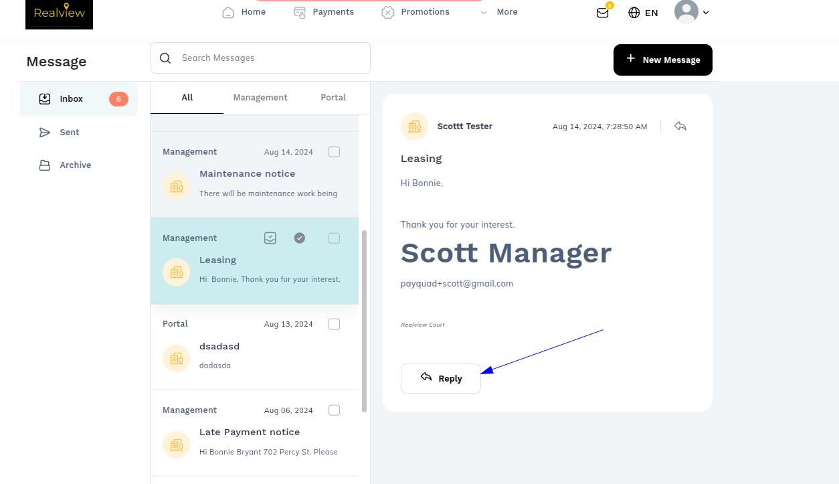
Task: Click the Aug 14, 2024, 7:28:50 AM timestamp
Action: pyautogui.click(x=600, y=127)
